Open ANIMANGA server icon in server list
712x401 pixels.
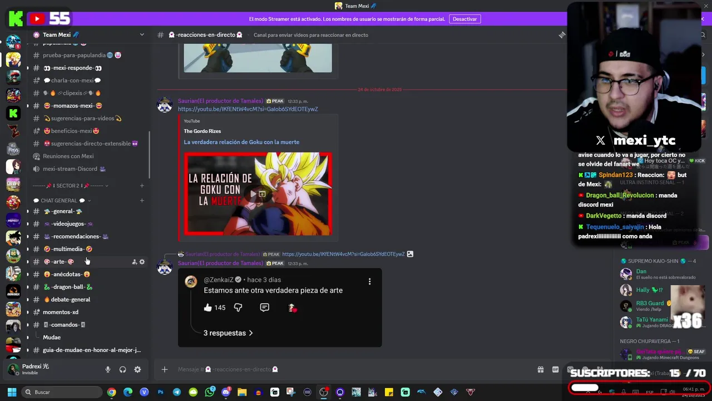(x=13, y=291)
